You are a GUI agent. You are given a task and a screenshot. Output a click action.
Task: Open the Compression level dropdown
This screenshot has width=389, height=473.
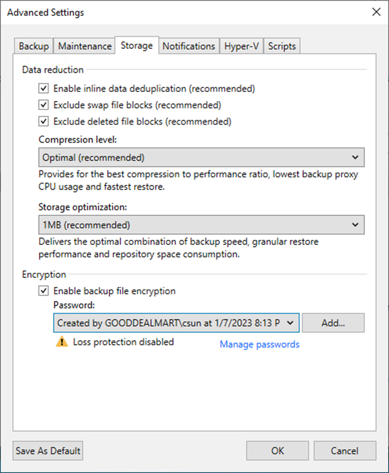201,157
